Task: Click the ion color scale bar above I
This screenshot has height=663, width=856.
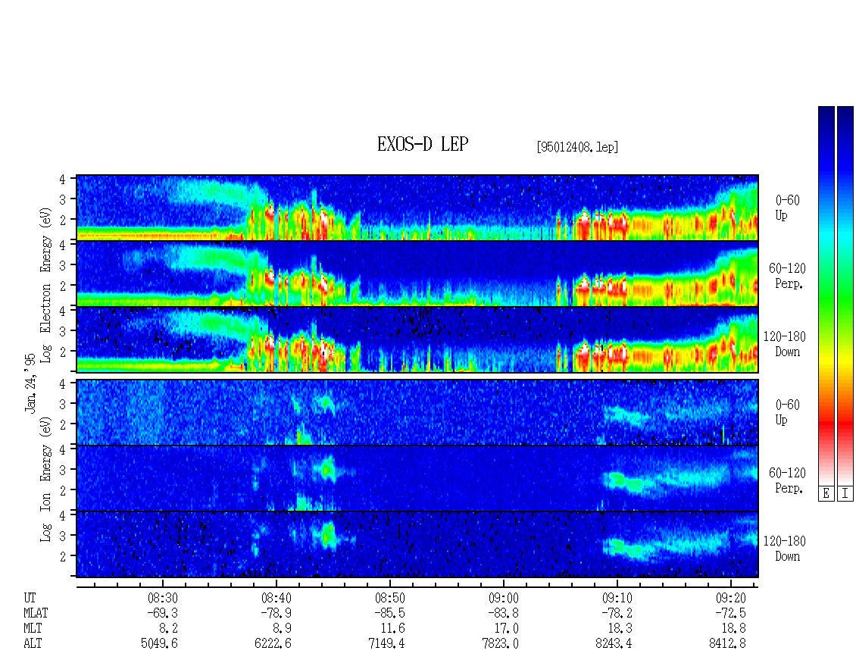Action: (x=845, y=296)
